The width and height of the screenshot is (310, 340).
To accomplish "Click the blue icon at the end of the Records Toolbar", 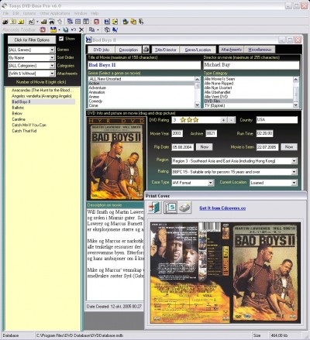I will pos(115,29).
